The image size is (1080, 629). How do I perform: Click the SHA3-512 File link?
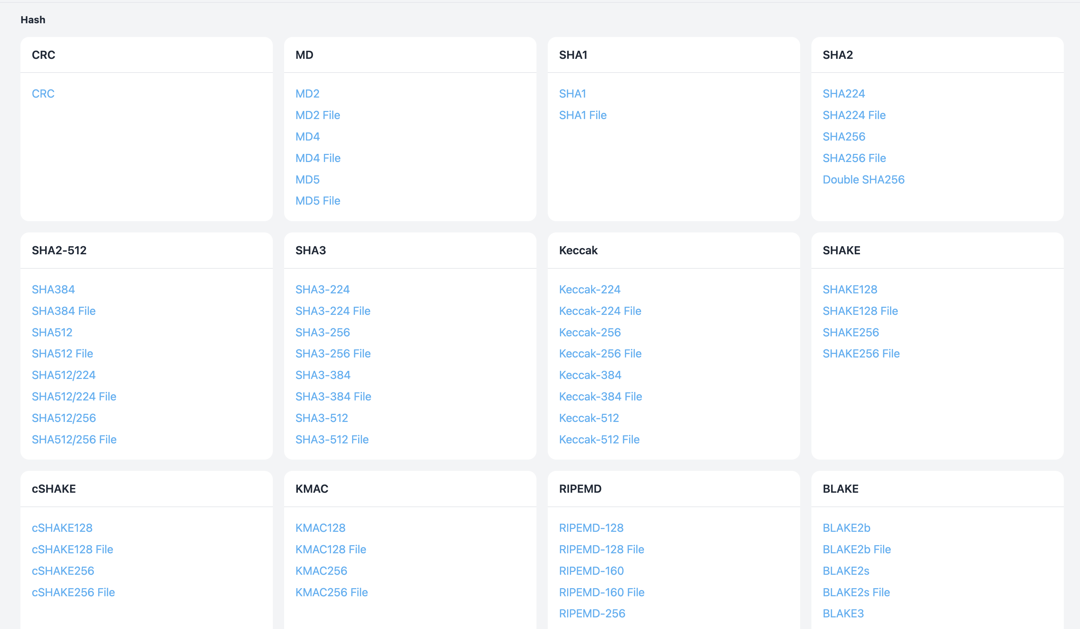(x=332, y=439)
